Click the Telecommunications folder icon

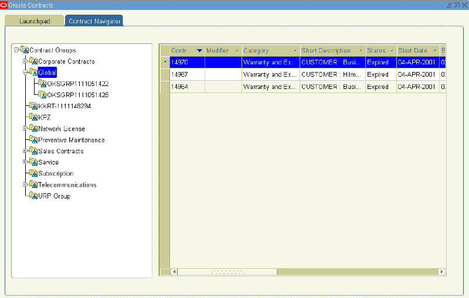pos(33,184)
